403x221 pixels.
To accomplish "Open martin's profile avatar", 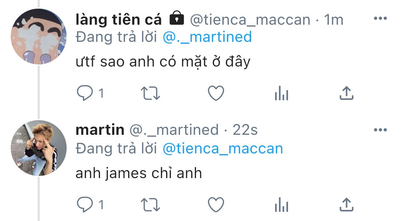I will [39, 148].
